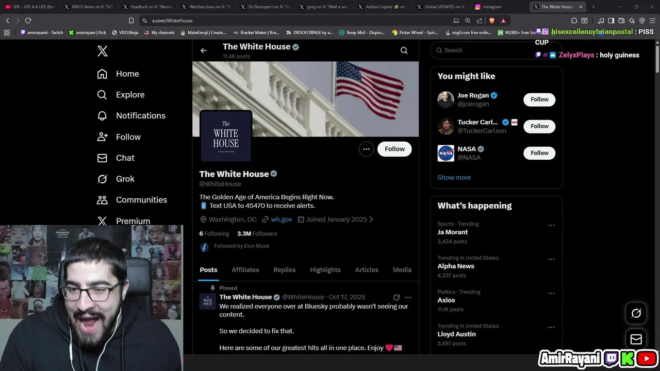The width and height of the screenshot is (660, 371).
Task: Open Premium in the sidebar
Action: click(x=123, y=221)
